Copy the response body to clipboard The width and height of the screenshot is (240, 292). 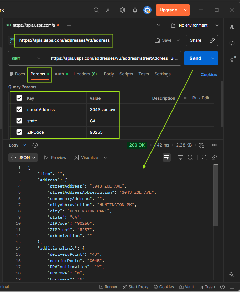204,158
